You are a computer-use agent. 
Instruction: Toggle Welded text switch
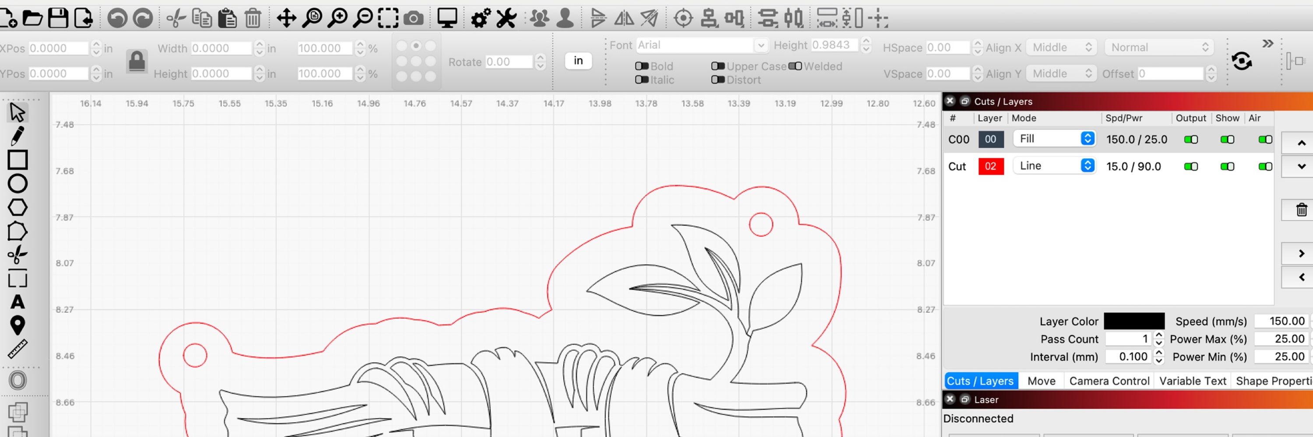pos(795,66)
